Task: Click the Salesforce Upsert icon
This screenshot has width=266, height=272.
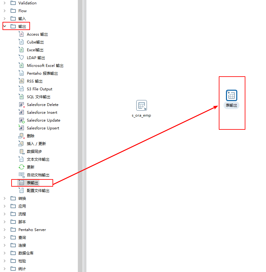Action: 21,128
